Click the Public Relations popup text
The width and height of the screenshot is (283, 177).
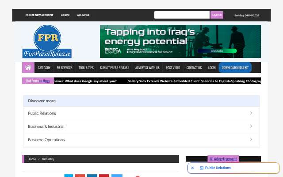coord(218,168)
